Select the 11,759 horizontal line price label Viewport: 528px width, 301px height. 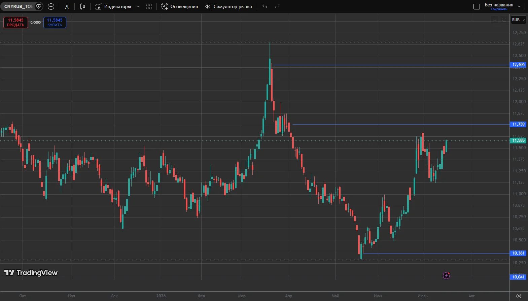(518, 124)
